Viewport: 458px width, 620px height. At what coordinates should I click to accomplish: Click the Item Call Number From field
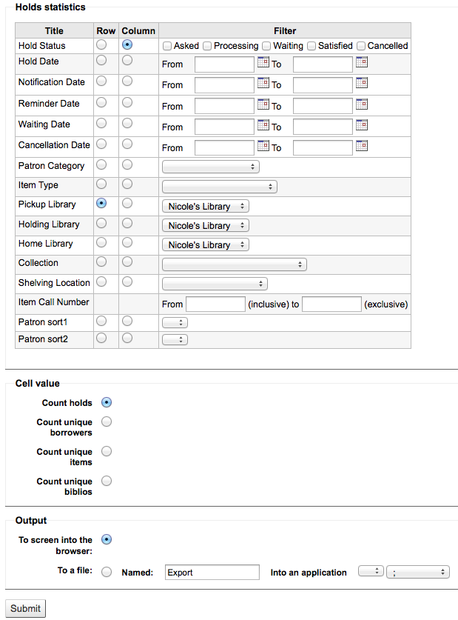(x=215, y=304)
